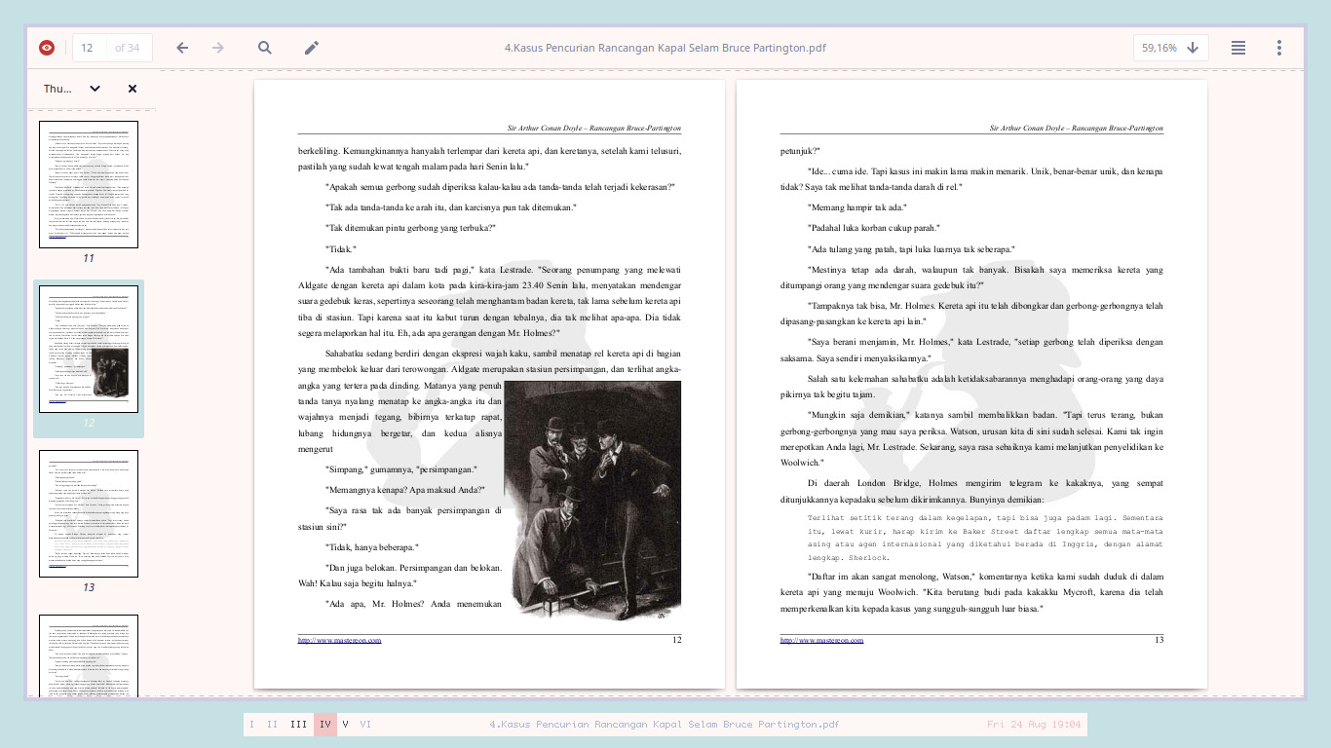Follow the mastereon.com link on page 13
1331x748 pixels.
point(821,640)
